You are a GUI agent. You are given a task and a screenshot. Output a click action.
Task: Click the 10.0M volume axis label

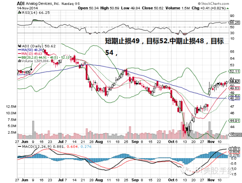[x=11, y=113]
